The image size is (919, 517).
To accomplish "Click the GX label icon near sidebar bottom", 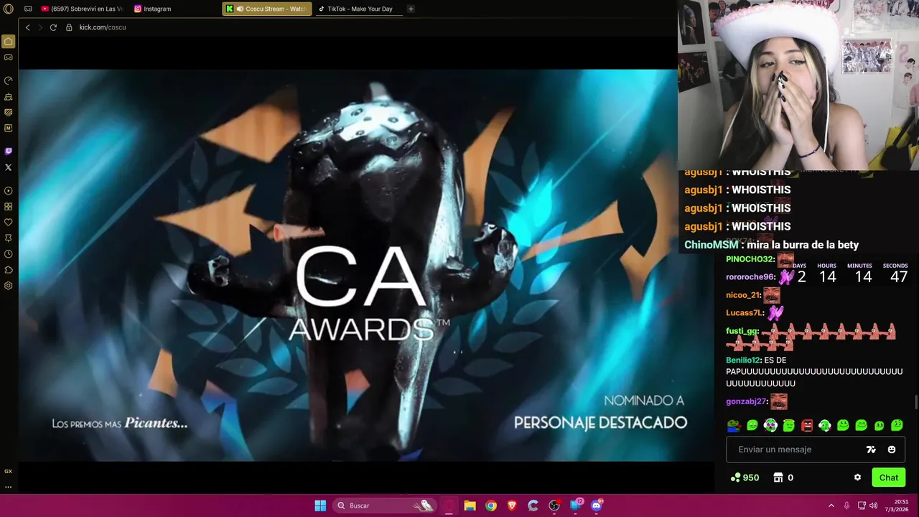I will (x=9, y=471).
